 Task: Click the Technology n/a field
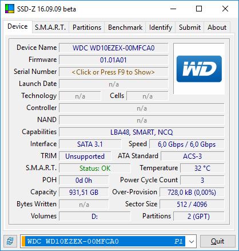coord(80,96)
